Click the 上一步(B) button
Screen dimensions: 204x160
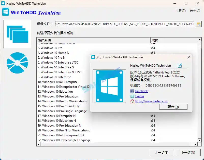pos(161,153)
